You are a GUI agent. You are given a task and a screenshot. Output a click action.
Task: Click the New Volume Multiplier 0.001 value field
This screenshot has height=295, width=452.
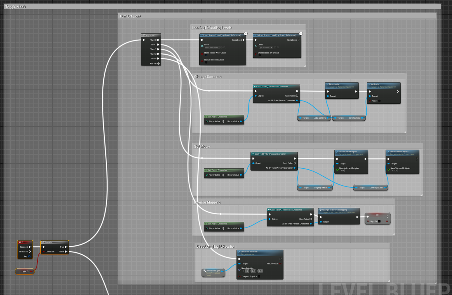pos(395,171)
